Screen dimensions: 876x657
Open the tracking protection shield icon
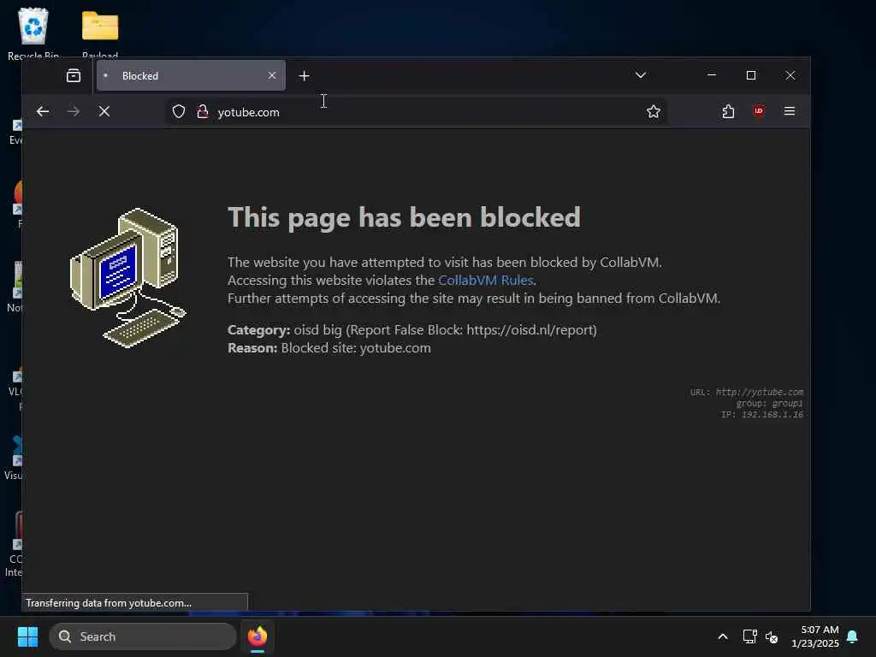pyautogui.click(x=179, y=112)
